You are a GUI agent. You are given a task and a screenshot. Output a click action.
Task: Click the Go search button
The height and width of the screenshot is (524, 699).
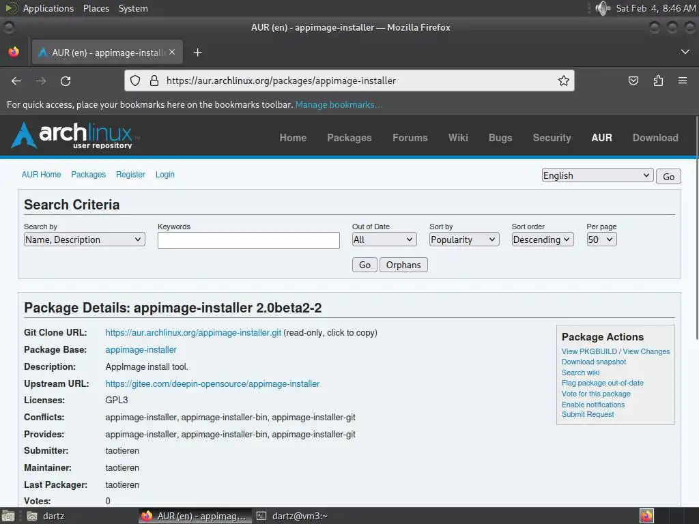(365, 265)
